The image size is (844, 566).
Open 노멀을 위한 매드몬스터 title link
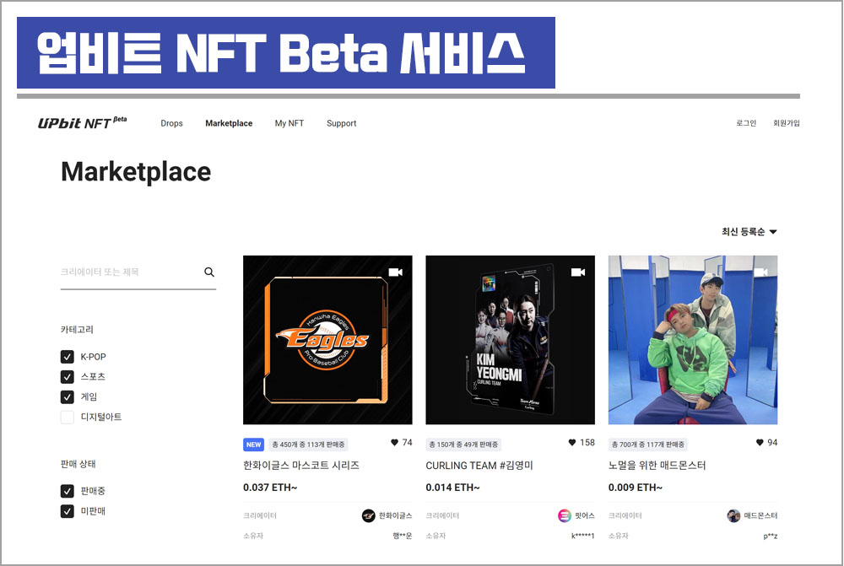657,466
